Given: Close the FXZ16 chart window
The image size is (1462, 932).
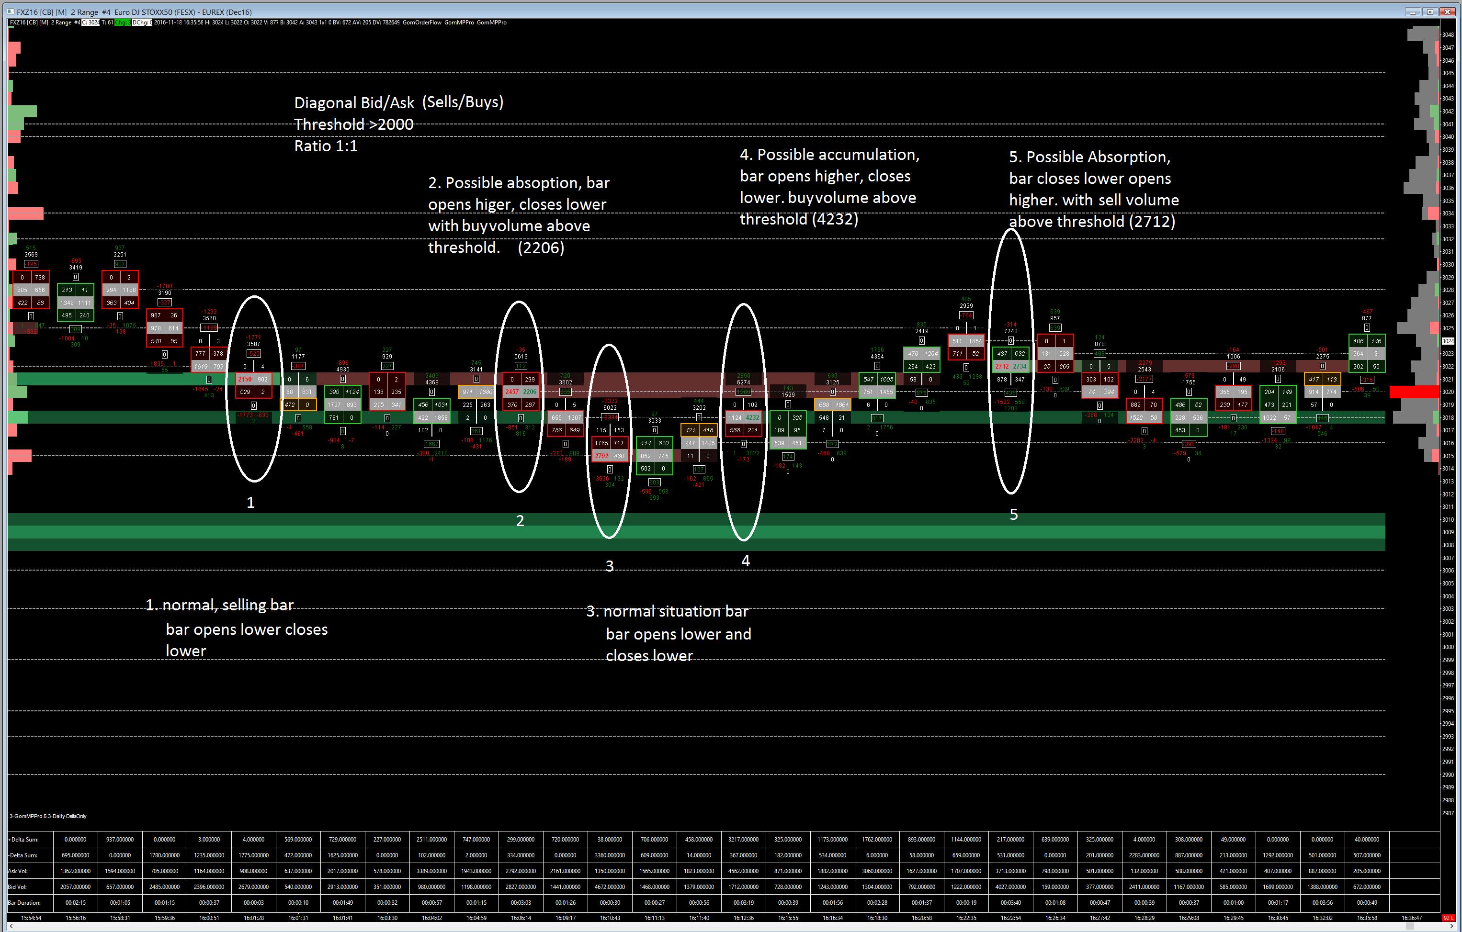Looking at the screenshot, I should point(1448,11).
